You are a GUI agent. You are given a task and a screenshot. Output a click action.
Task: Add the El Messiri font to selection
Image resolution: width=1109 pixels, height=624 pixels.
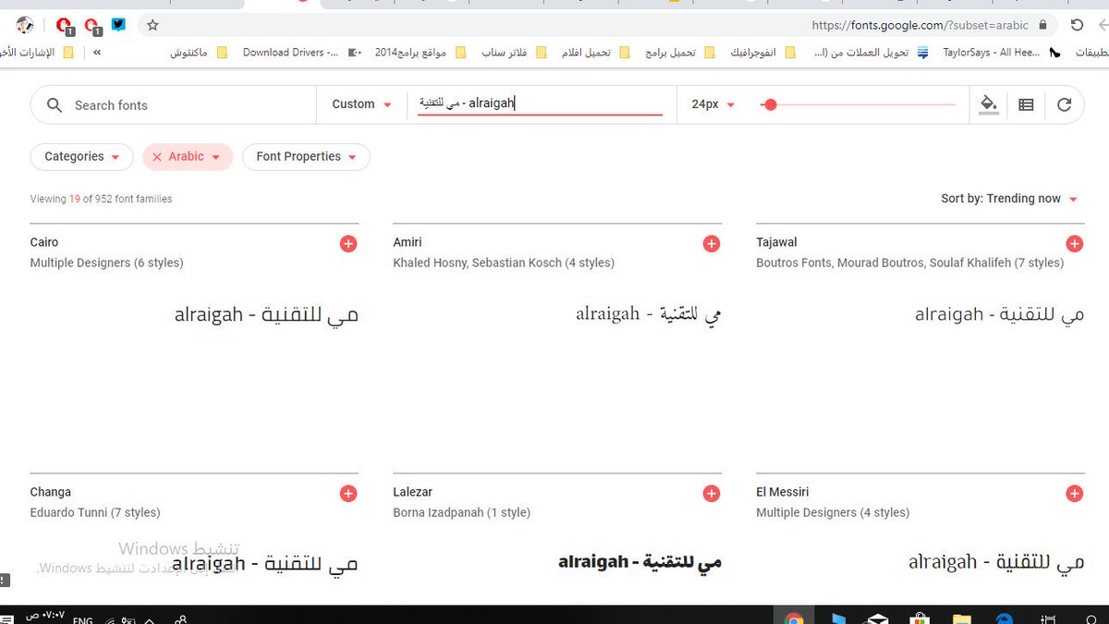tap(1075, 494)
